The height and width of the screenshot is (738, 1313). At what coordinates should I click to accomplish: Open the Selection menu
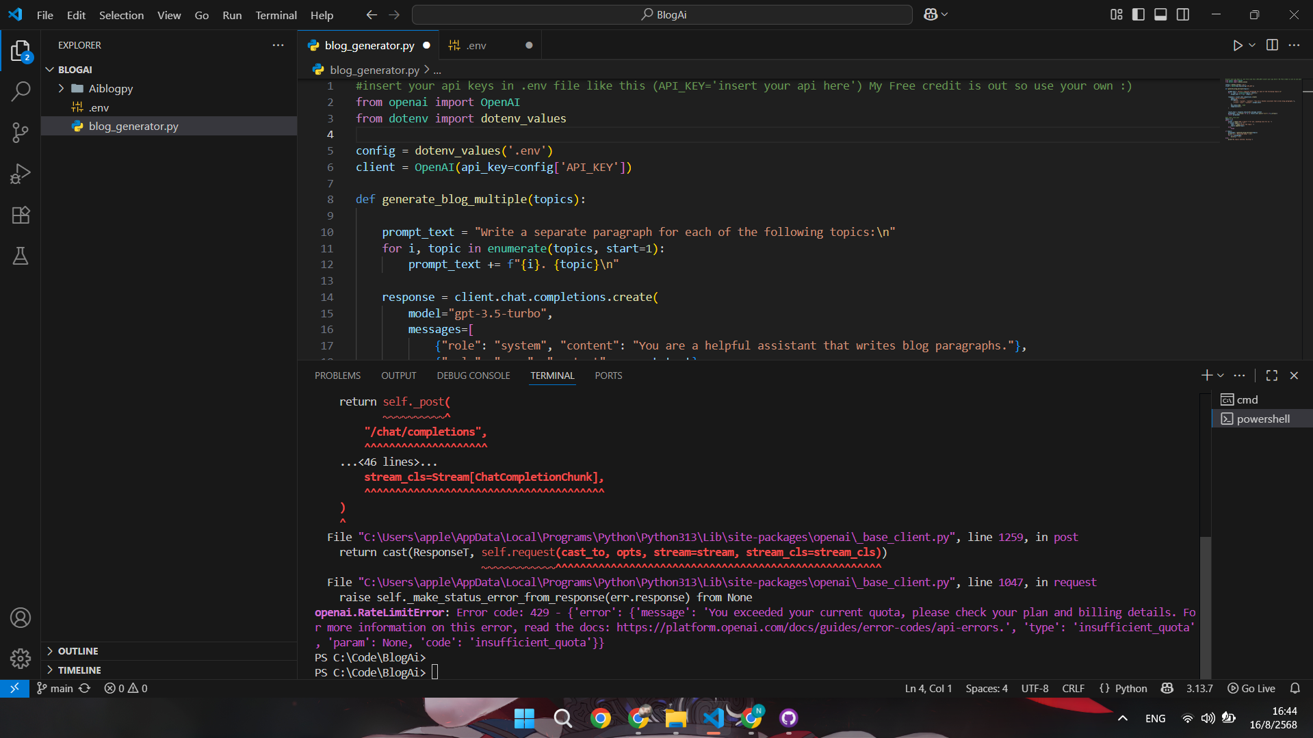[121, 14]
